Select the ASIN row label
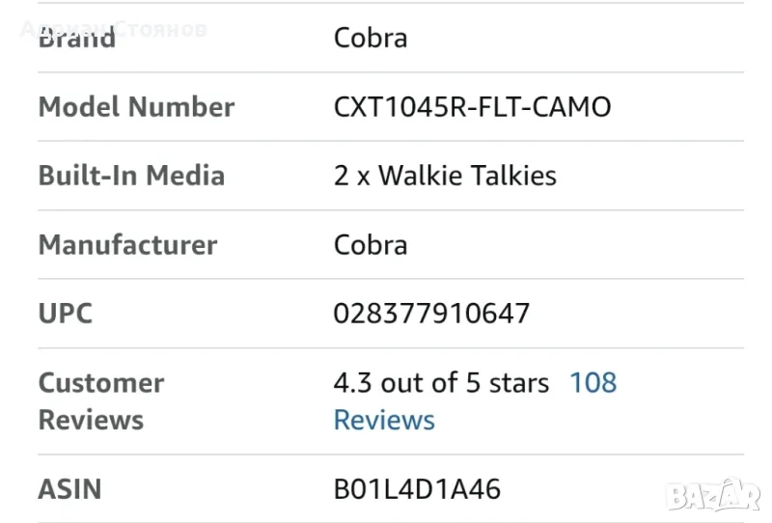Image resolution: width=772 pixels, height=523 pixels. pyautogui.click(x=69, y=489)
